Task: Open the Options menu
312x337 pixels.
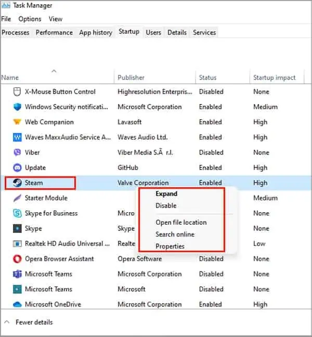Action: pos(30,19)
